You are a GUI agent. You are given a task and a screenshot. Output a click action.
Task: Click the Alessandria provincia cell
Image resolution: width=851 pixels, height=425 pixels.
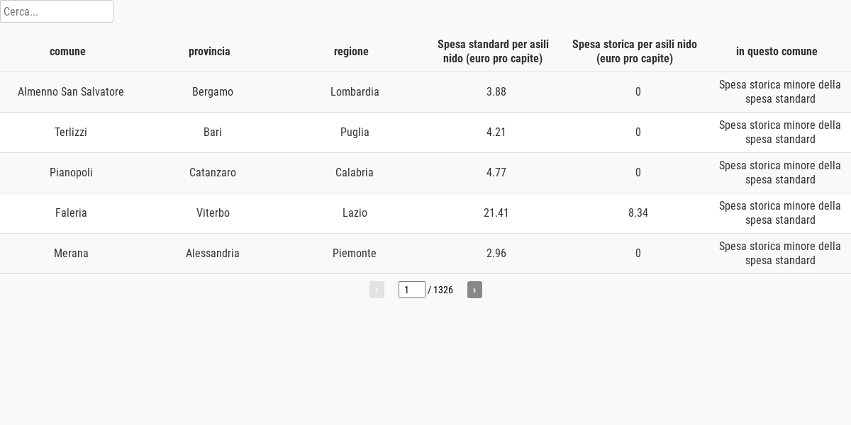pos(213,254)
